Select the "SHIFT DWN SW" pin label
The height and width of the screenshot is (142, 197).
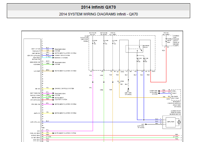click(x=35, y=93)
